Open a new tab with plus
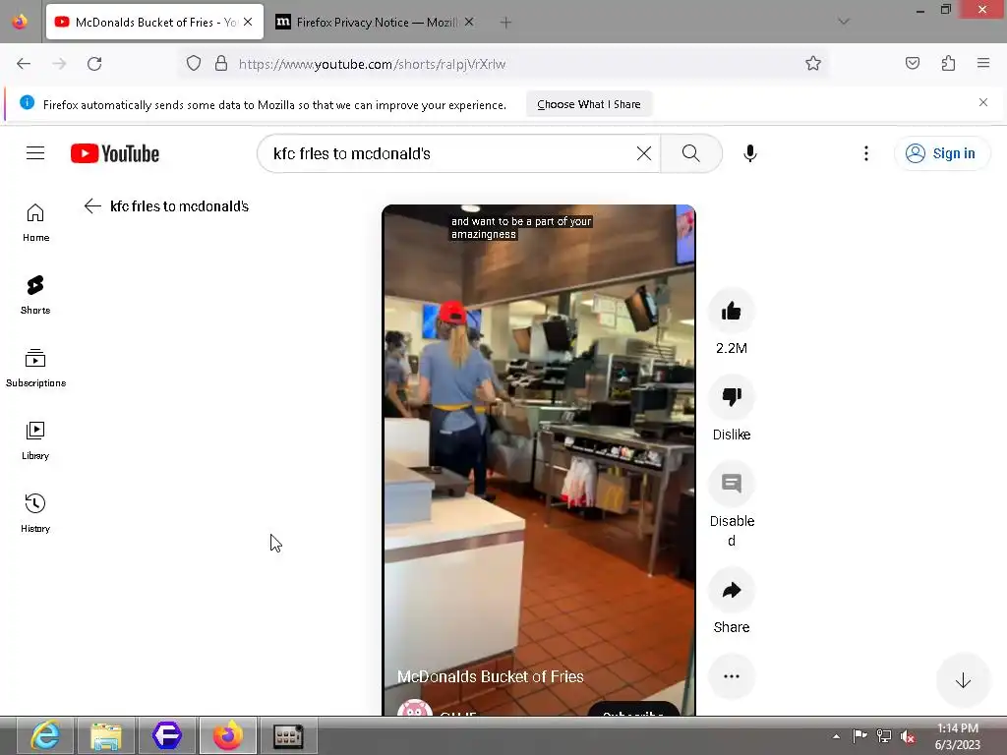Image resolution: width=1007 pixels, height=755 pixels. 506,23
